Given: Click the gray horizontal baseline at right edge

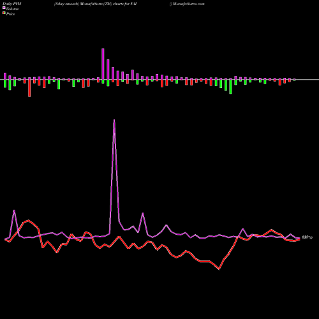Looking at the screenshot, I should (308, 80).
